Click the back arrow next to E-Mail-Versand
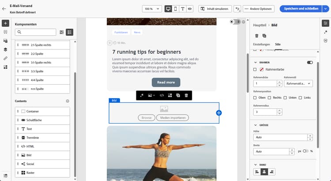The width and height of the screenshot is (331, 181). pyautogui.click(x=4, y=9)
